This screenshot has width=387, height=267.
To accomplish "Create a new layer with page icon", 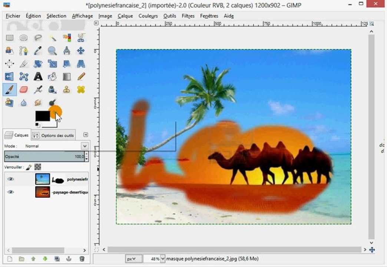I will pyautogui.click(x=10, y=259).
